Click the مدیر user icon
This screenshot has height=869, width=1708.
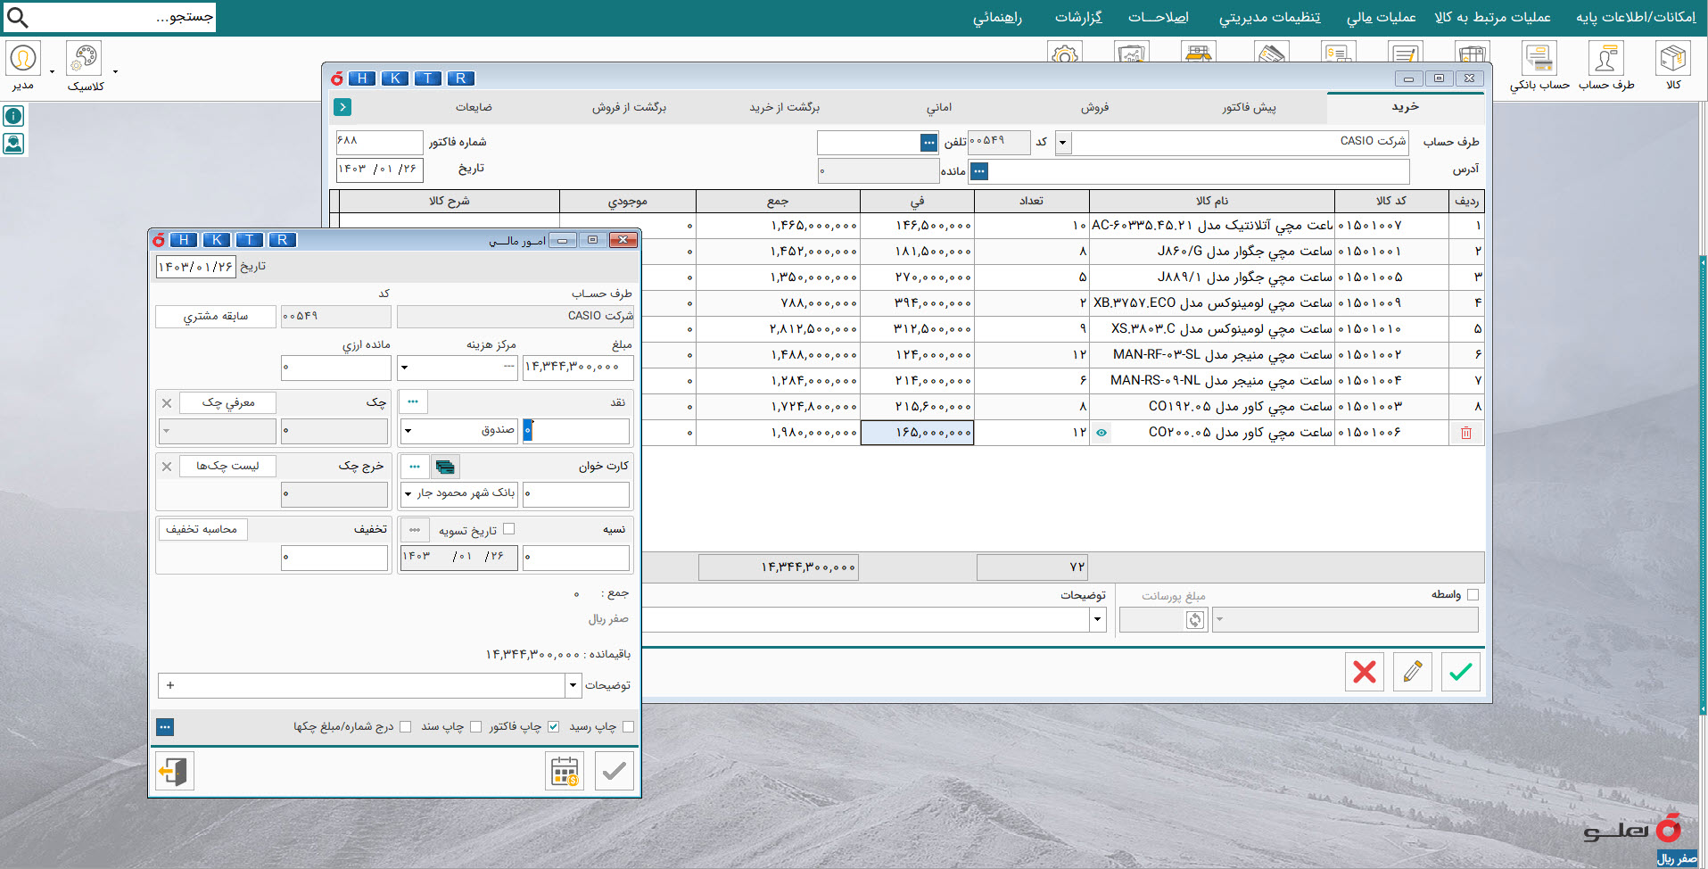tap(23, 59)
